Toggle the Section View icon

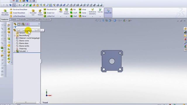[x=106, y=21]
